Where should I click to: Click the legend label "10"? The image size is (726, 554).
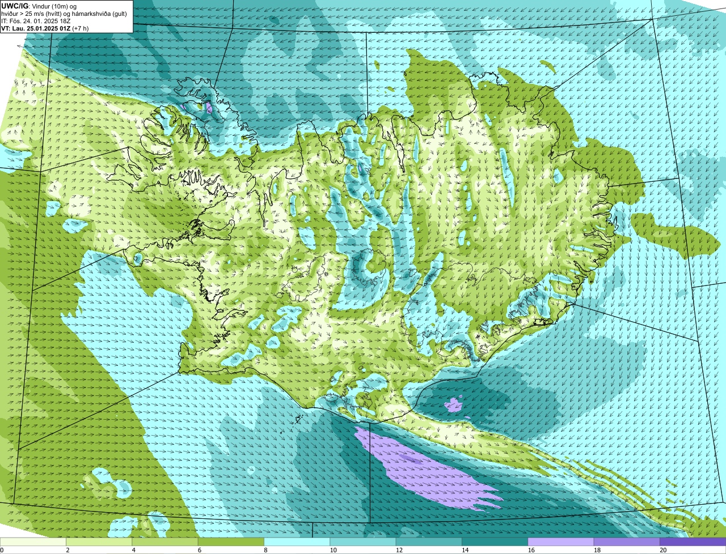(x=334, y=550)
